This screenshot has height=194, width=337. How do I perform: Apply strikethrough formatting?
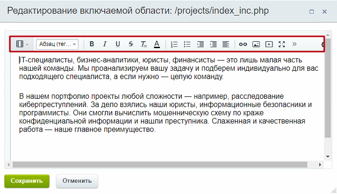tap(131, 44)
